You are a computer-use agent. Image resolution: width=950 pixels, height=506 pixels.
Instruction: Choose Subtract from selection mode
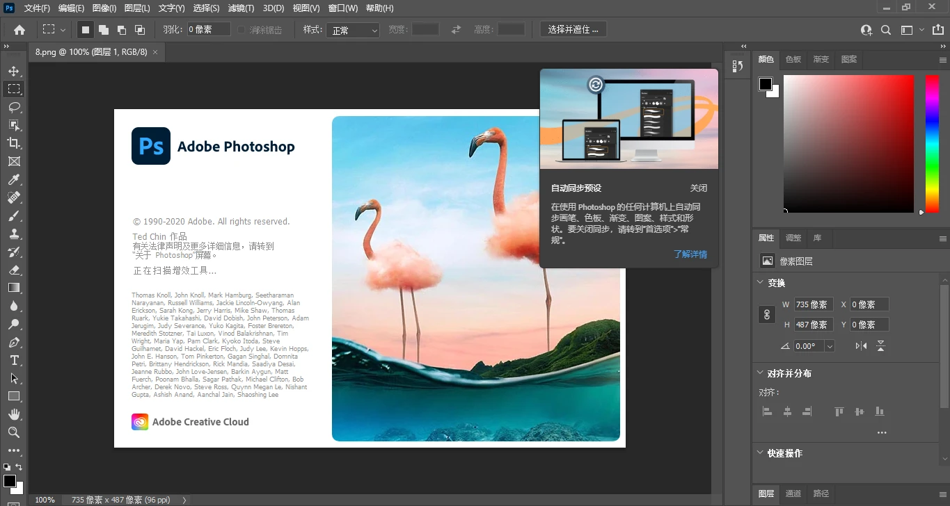(122, 30)
